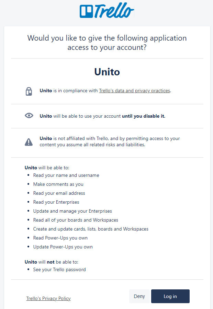Image resolution: width=213 pixels, height=309 pixels.
Task: Select 'Make comments as you' list item
Action: tap(58, 184)
